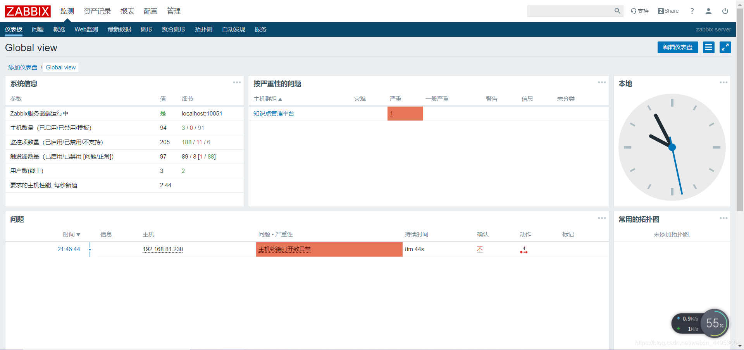Image resolution: width=744 pixels, height=350 pixels.
Task: Open 常用的拓扑图 widget options menu
Action: (x=723, y=218)
